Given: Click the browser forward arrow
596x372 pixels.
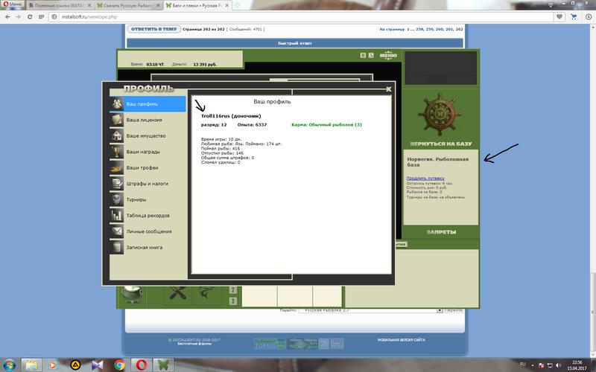Looking at the screenshot, I should [x=18, y=16].
